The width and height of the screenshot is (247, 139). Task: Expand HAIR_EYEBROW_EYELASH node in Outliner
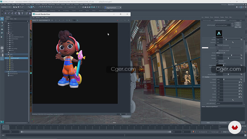(8, 37)
